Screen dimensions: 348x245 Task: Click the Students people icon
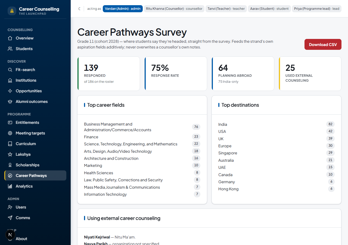tap(10, 49)
